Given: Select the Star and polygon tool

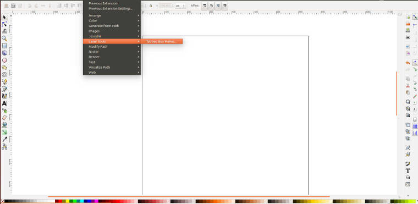Looking at the screenshot, I should pyautogui.click(x=4, y=68).
